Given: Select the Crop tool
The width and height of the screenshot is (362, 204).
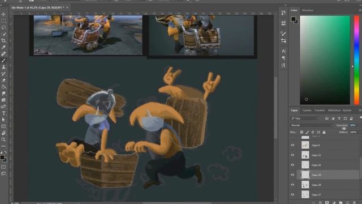Looking at the screenshot, I should [x=3, y=40].
